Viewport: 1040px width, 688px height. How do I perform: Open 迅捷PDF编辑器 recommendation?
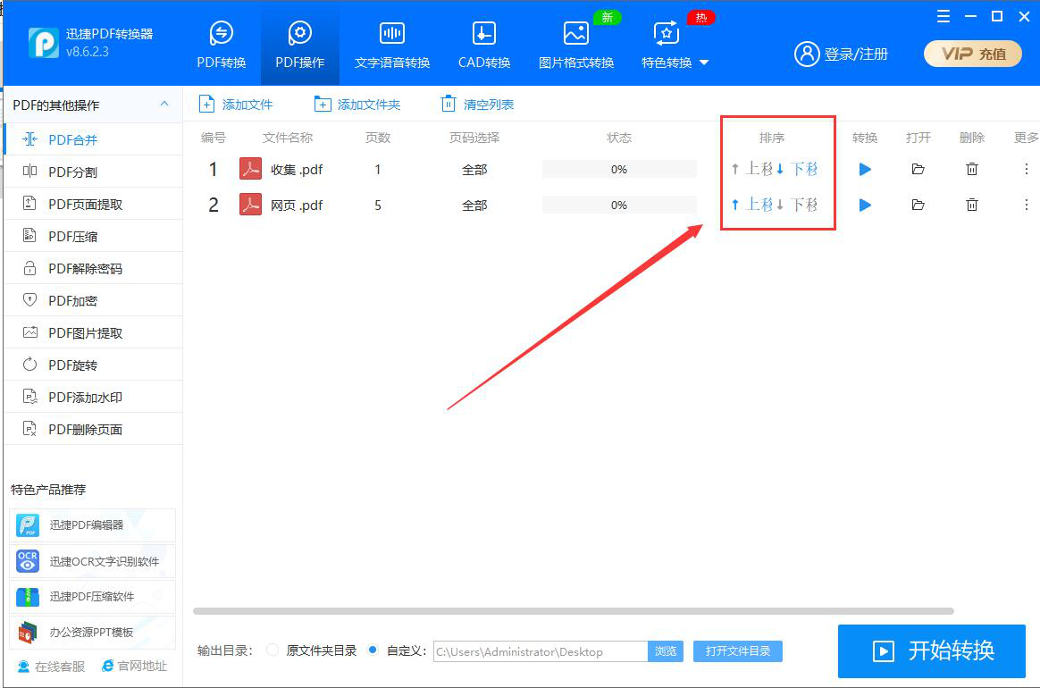pos(92,525)
